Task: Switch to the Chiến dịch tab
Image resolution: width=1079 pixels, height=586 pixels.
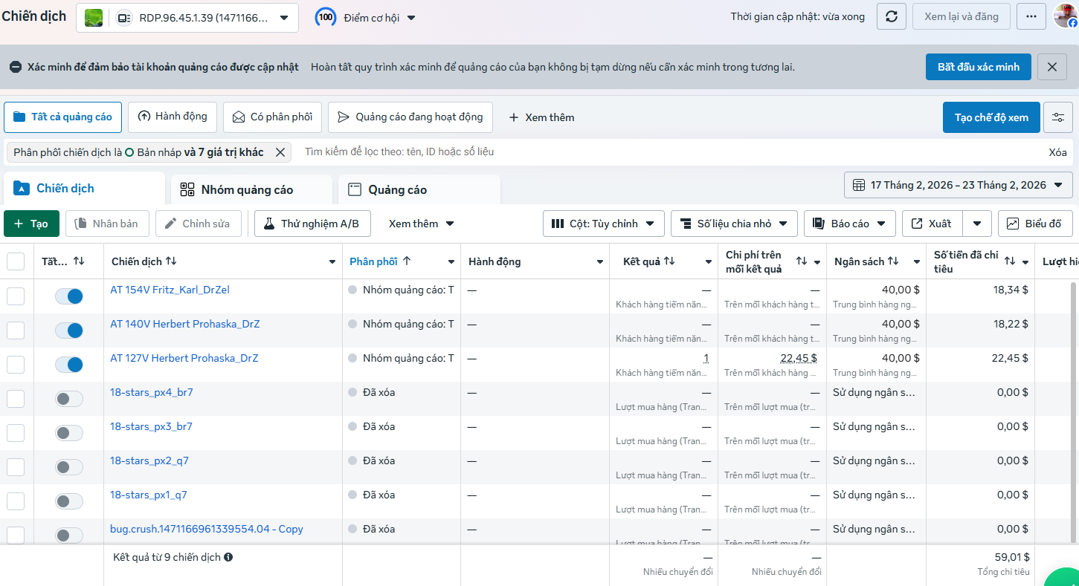Action: tap(84, 189)
